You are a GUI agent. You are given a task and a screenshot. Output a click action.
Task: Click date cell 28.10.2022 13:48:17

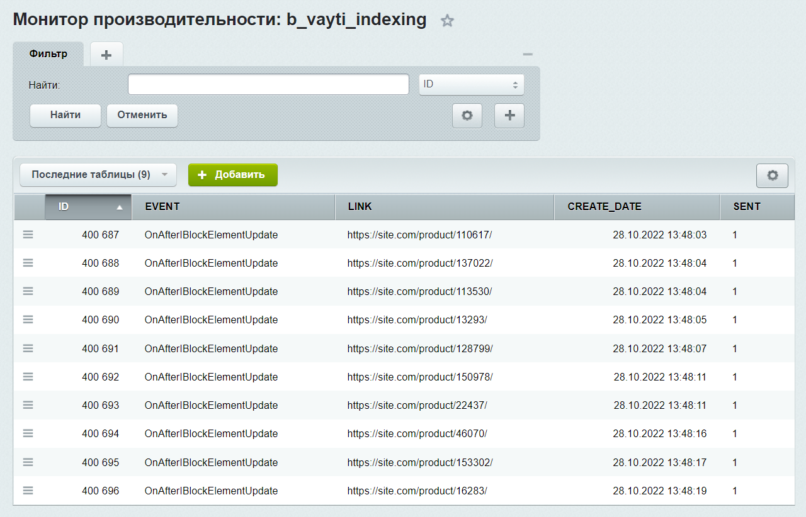point(660,462)
